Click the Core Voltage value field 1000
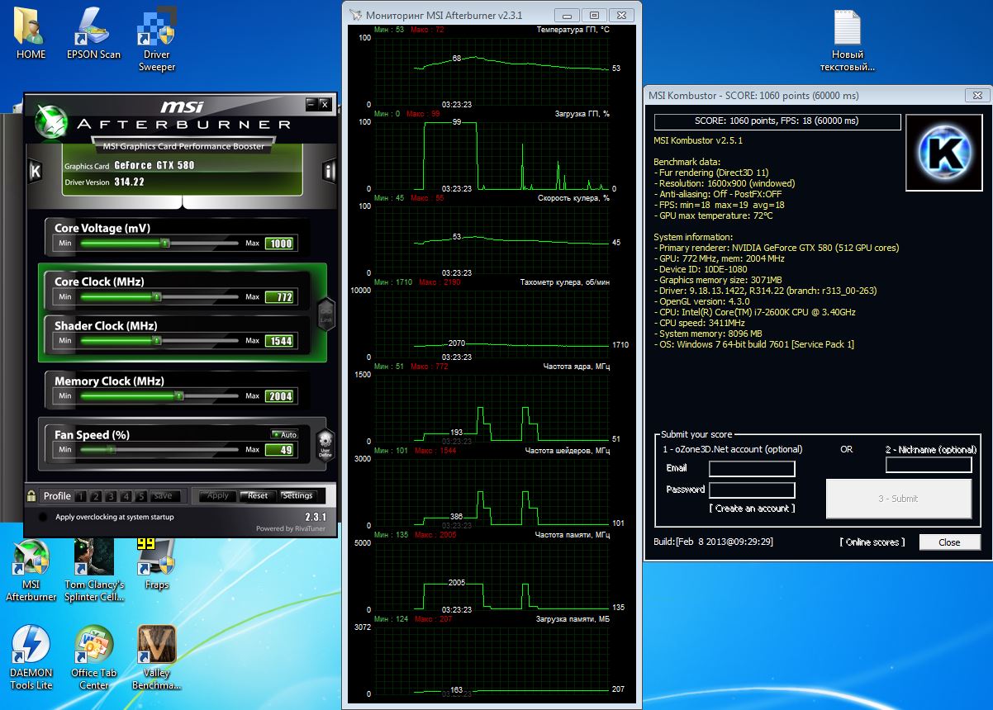 279,244
